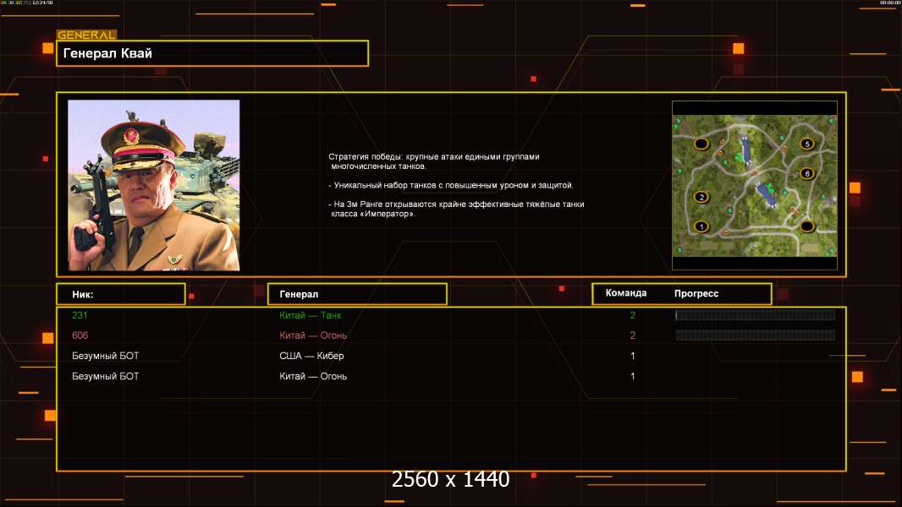This screenshot has width=902, height=507.
Task: Select the unnumbered bottom-right start marker on minimap
Action: 806,226
